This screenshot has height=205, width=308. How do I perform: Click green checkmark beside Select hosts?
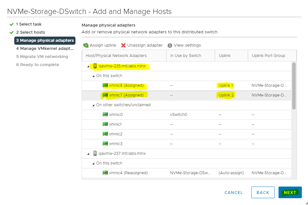[x=12, y=32]
